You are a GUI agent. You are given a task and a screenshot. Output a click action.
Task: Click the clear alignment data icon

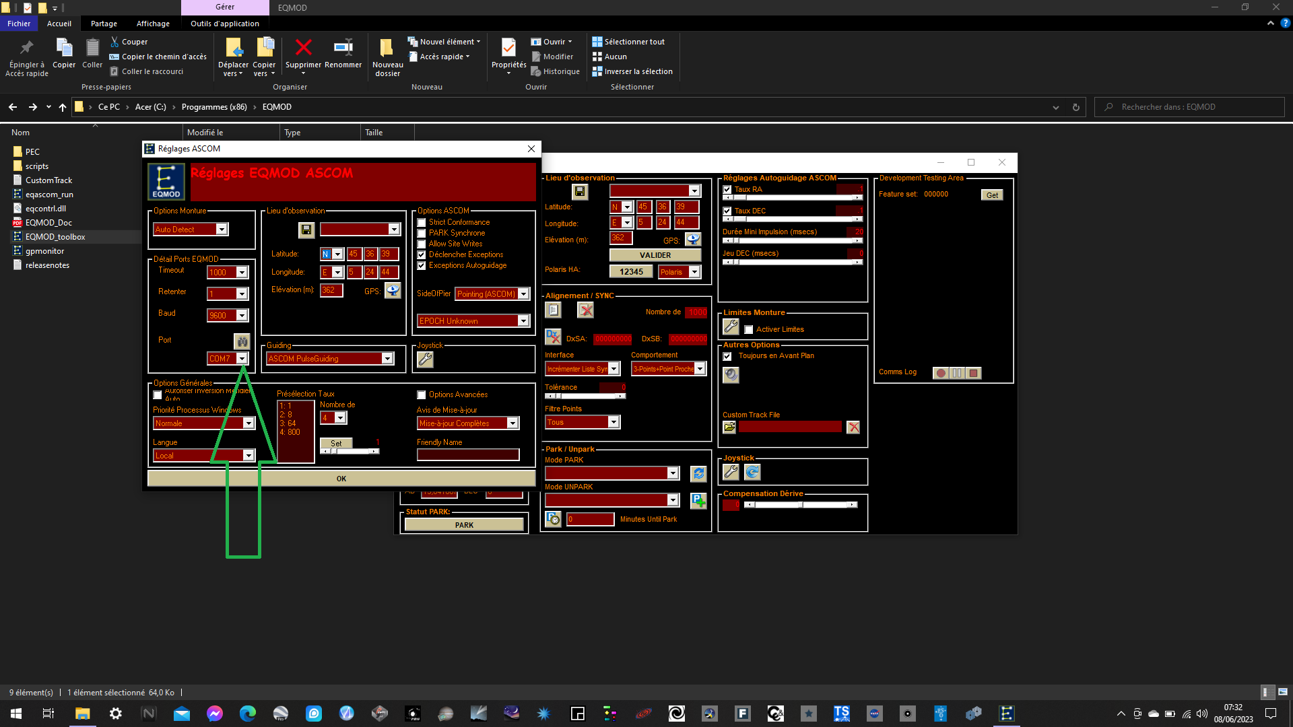pos(586,310)
